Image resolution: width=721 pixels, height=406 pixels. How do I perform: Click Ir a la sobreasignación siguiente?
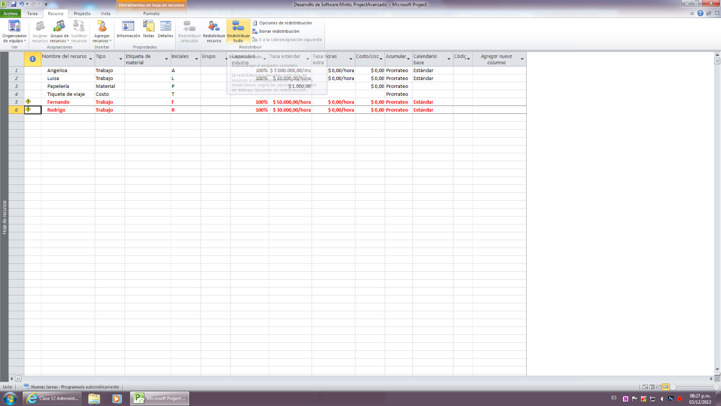[287, 39]
